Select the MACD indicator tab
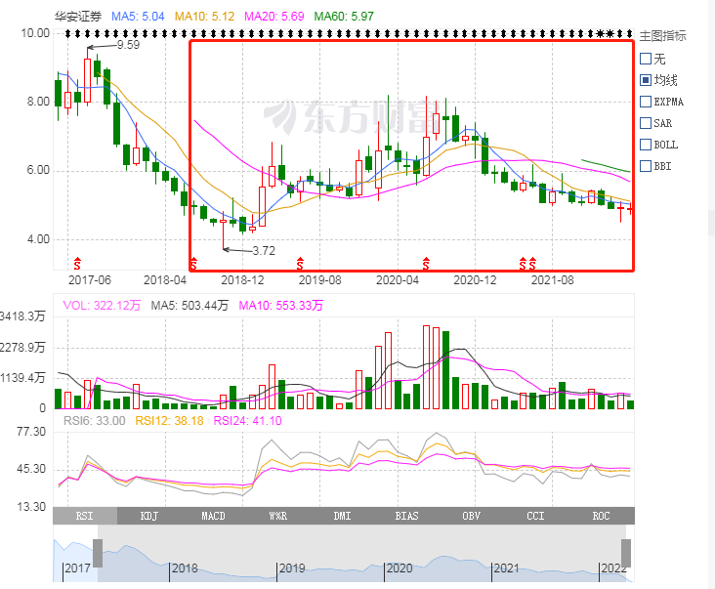 (213, 516)
